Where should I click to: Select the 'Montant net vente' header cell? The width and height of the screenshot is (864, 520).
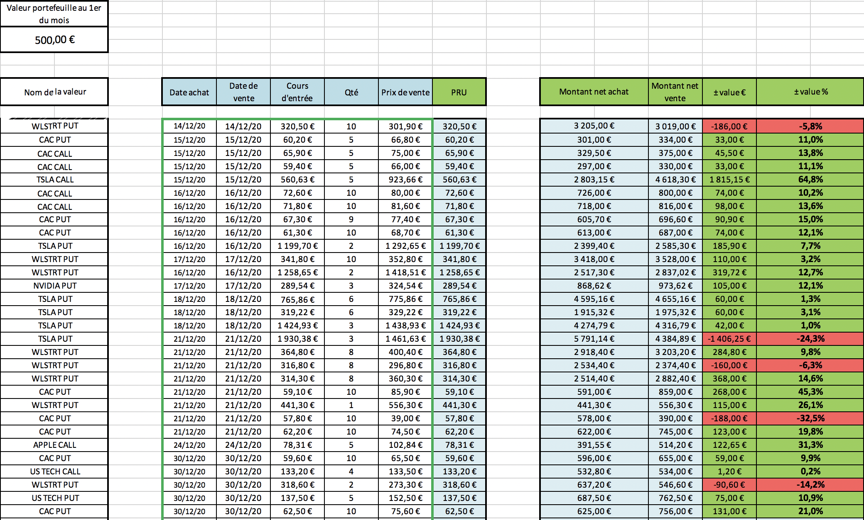click(x=675, y=92)
